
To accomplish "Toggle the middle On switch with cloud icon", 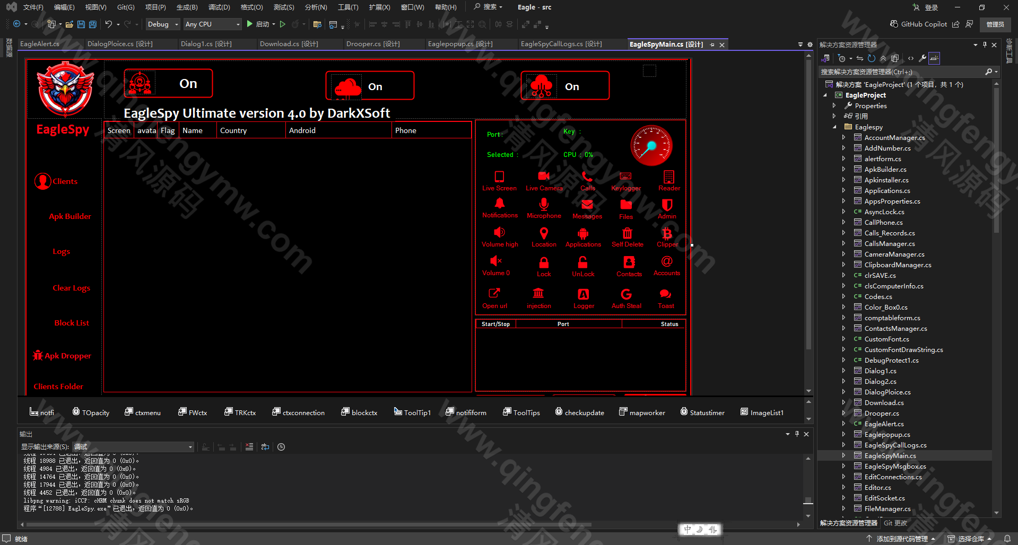I will (370, 86).
